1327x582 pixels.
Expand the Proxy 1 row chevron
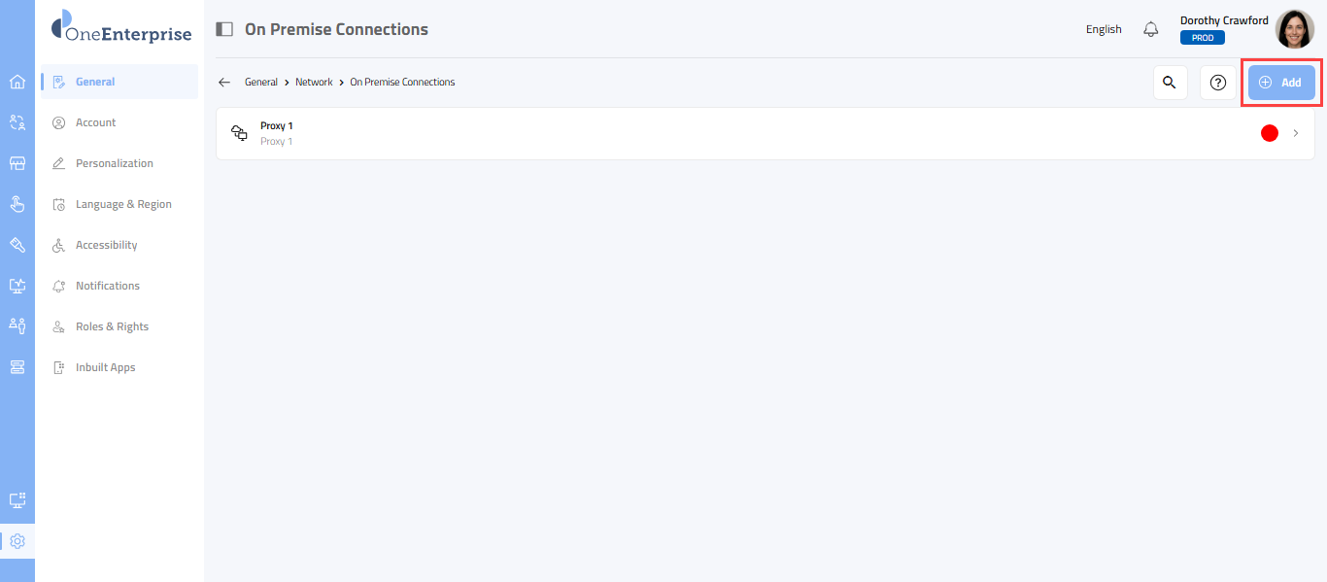(x=1296, y=133)
